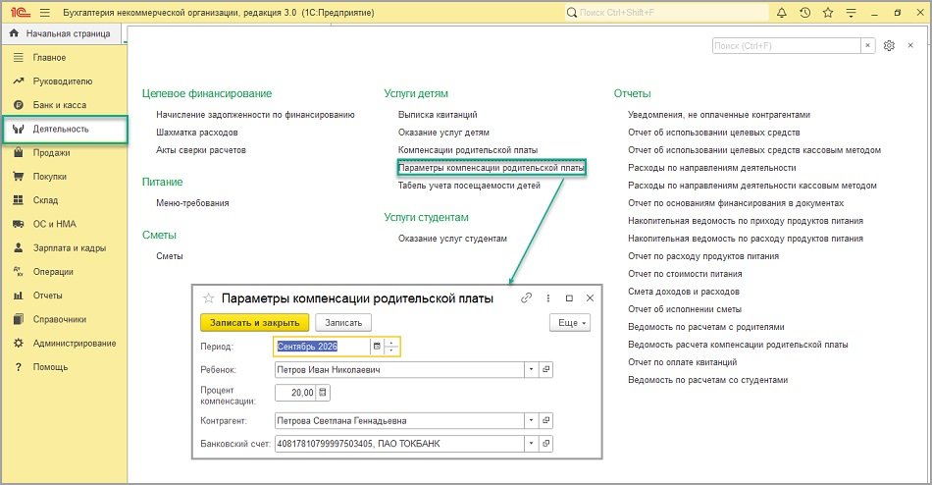The height and width of the screenshot is (485, 932).
Task: Open Оказание услуг детям
Action: [x=443, y=133]
